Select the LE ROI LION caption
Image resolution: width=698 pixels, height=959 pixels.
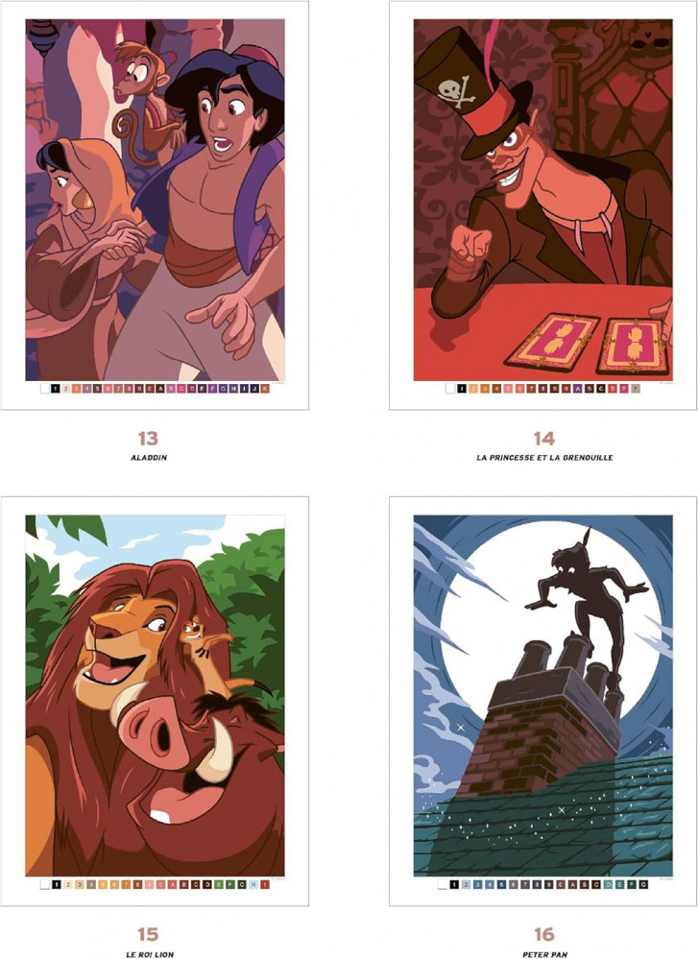coord(149,954)
